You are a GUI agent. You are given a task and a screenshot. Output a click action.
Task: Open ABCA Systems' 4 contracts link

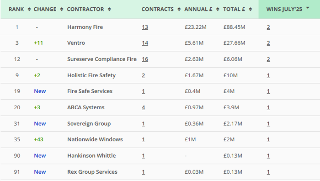(x=143, y=107)
